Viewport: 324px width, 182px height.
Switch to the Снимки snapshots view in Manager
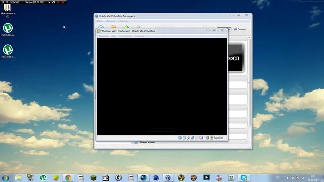click(x=239, y=29)
